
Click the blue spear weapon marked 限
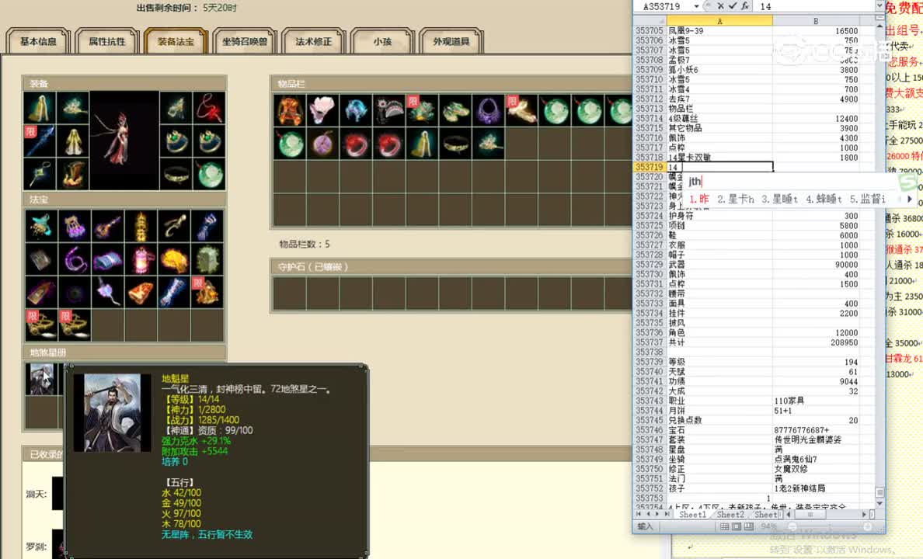[40, 141]
